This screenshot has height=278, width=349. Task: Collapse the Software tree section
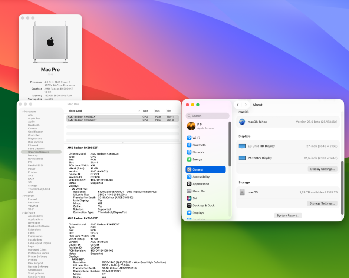pos(23,213)
